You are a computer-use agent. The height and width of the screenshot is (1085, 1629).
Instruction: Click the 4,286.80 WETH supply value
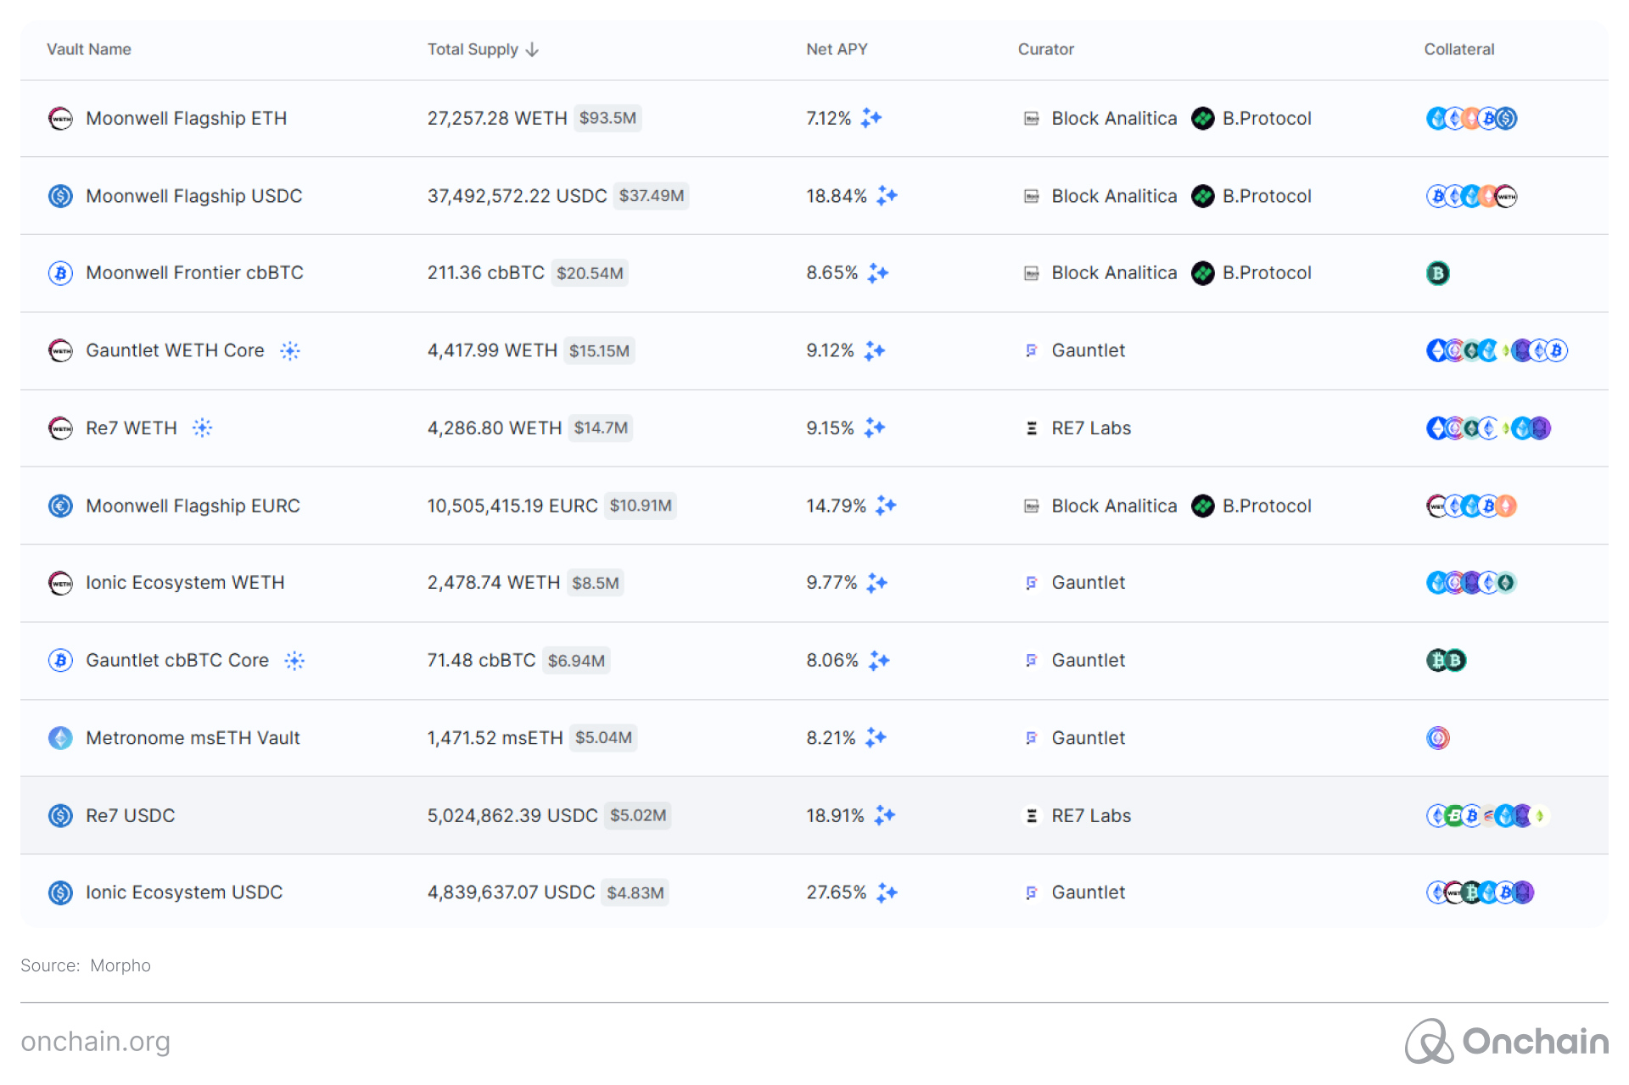[495, 428]
